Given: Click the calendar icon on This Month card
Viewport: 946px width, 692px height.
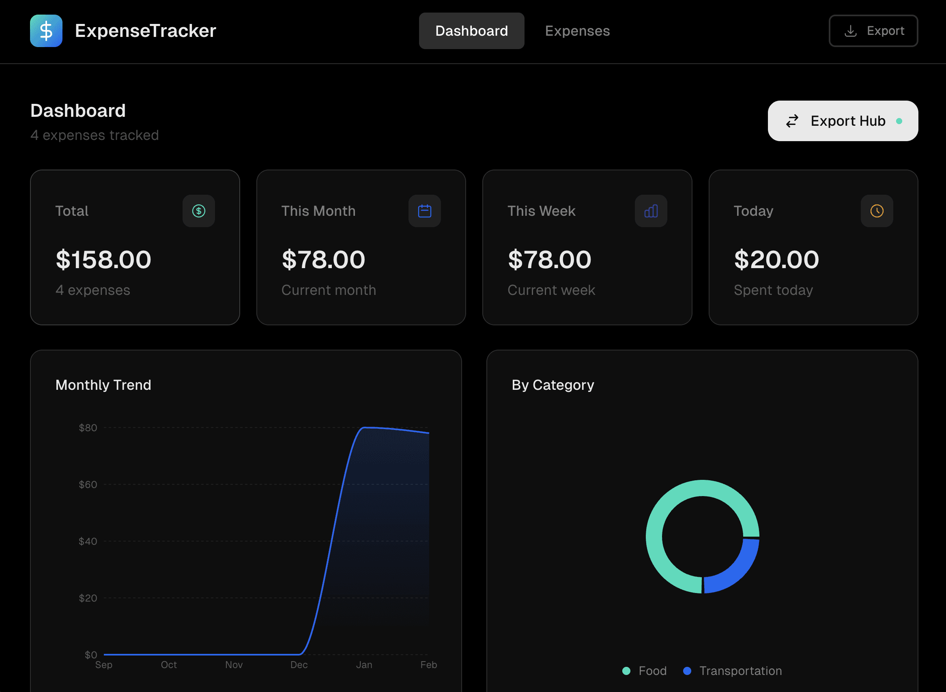Looking at the screenshot, I should click(424, 211).
